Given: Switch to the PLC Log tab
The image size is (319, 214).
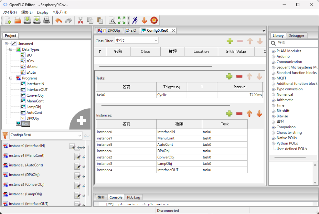Looking at the screenshot, I should (x=133, y=197).
